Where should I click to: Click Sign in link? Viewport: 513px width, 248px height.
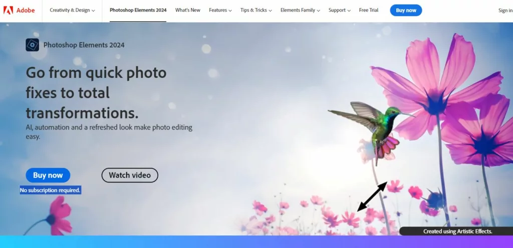[505, 10]
